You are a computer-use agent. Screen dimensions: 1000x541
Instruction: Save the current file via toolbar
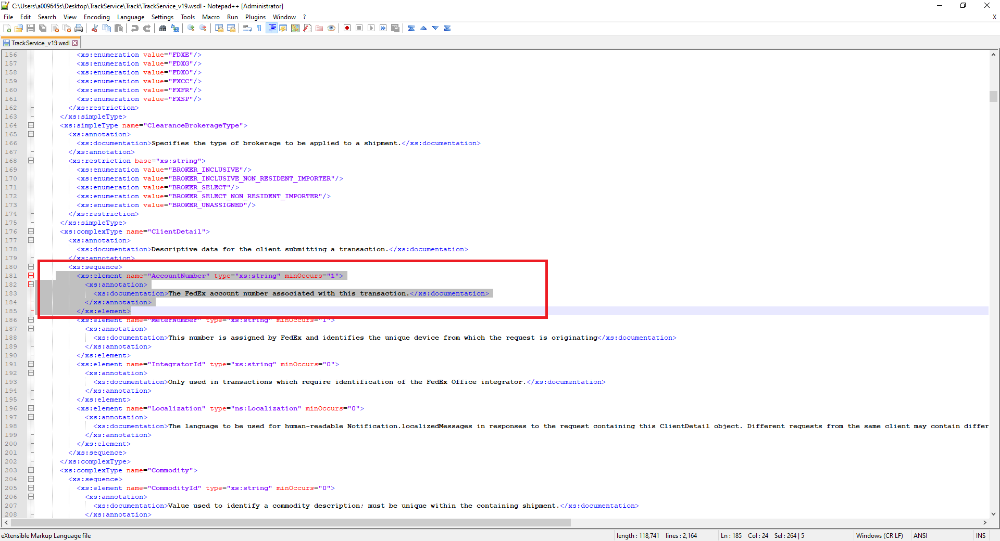(x=31, y=28)
